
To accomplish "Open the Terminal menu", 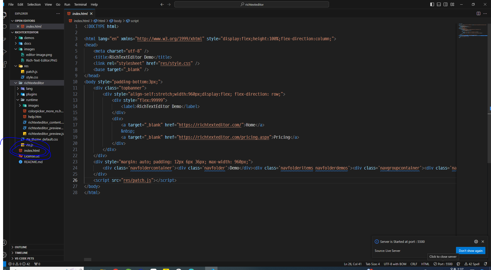I will 80,4.
